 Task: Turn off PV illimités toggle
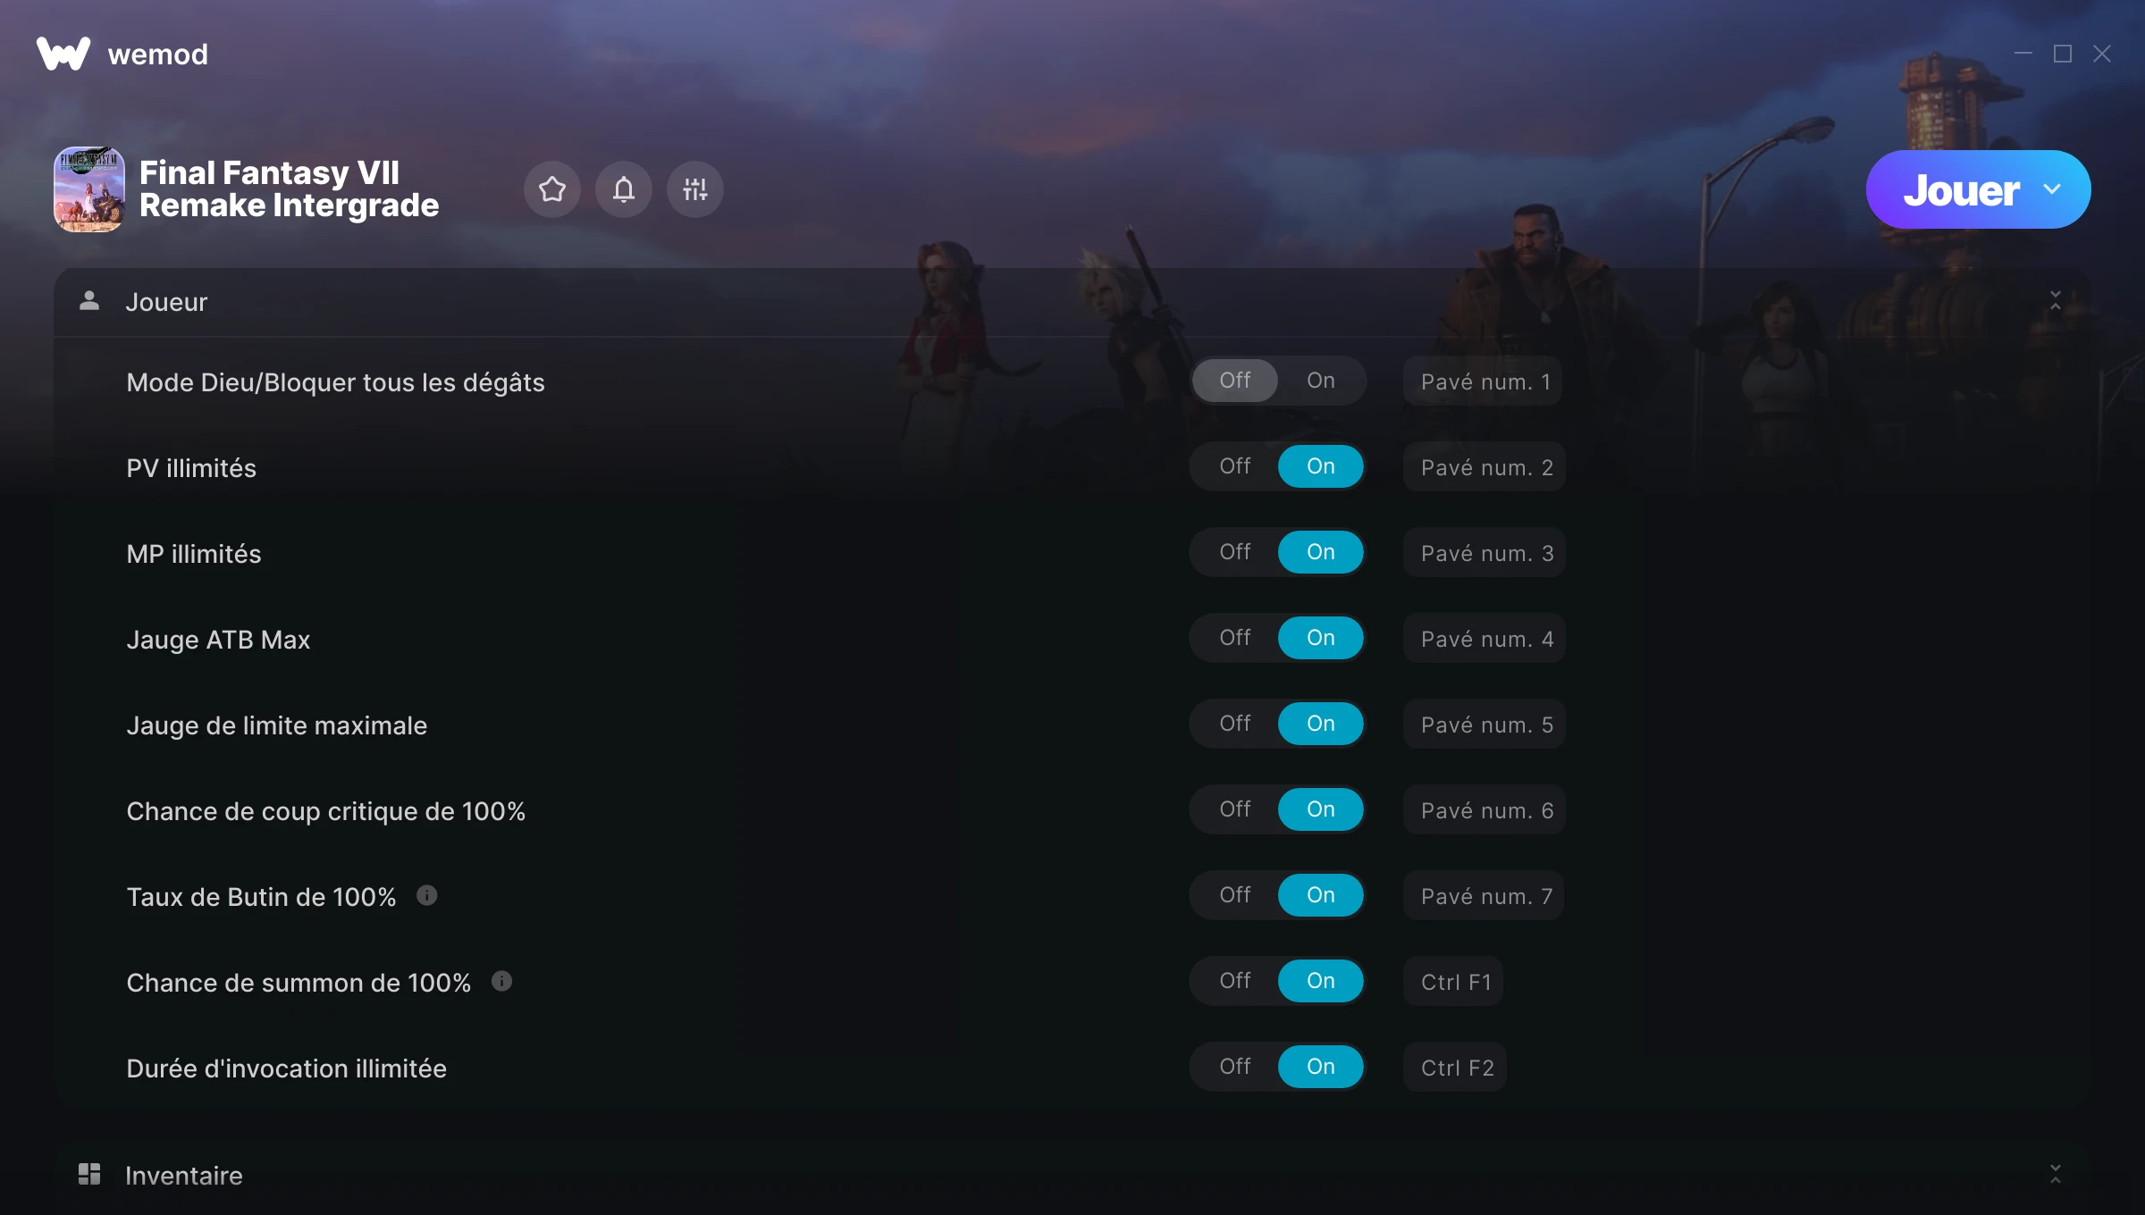click(1234, 466)
